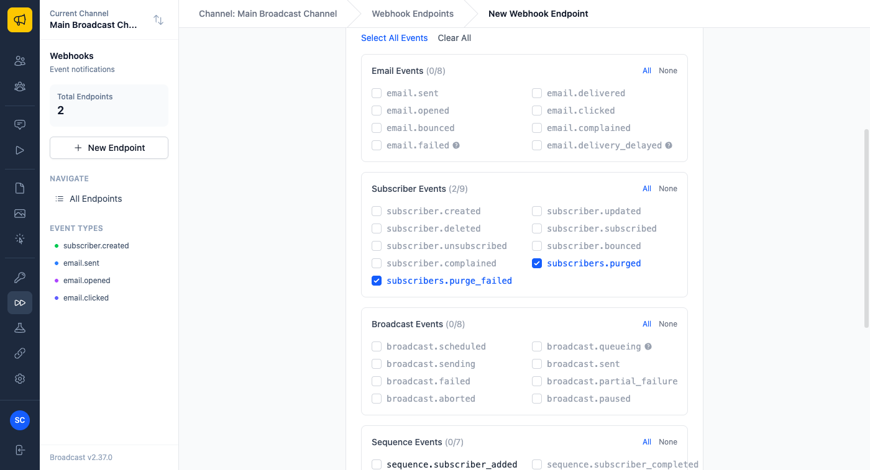Uncheck the subscribers.purged checkbox

537,263
